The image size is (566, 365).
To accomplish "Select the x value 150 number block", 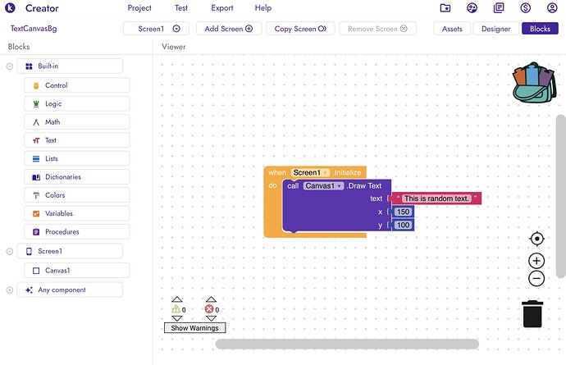I will click(x=403, y=212).
